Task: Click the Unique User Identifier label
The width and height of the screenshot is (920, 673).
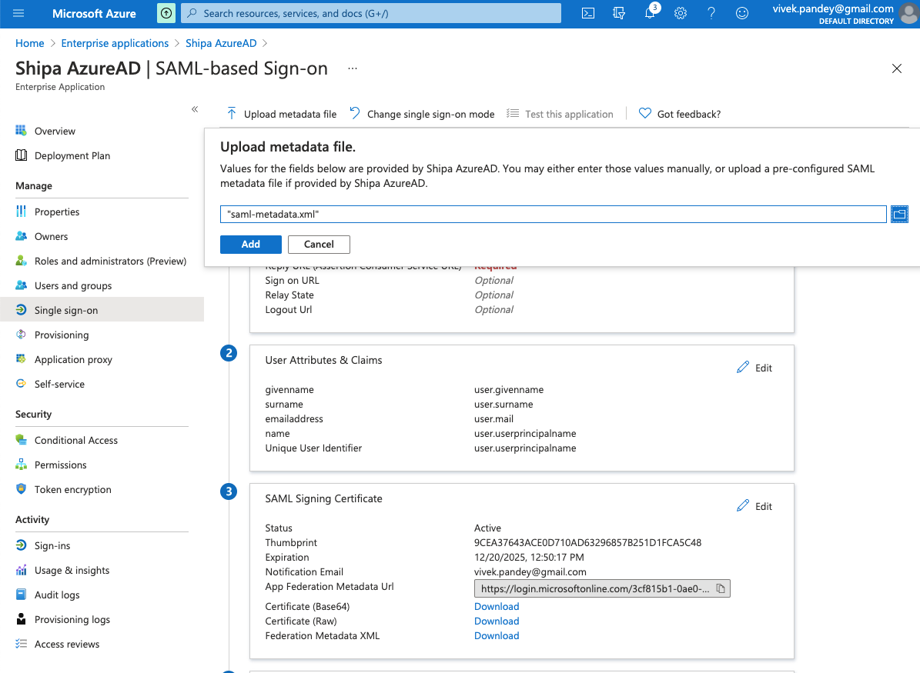Action: pyautogui.click(x=313, y=448)
